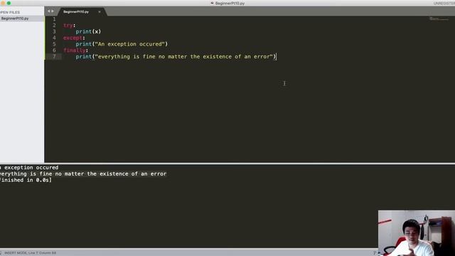
Task: Click line number 7 in the gutter
Action: click(54, 57)
